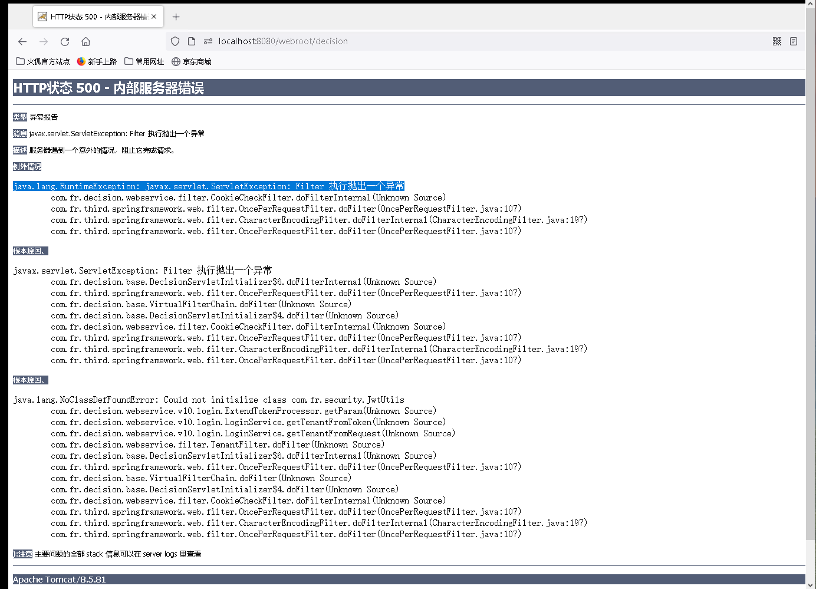Click the 例外情况 label
The height and width of the screenshot is (589, 816).
pyautogui.click(x=27, y=166)
